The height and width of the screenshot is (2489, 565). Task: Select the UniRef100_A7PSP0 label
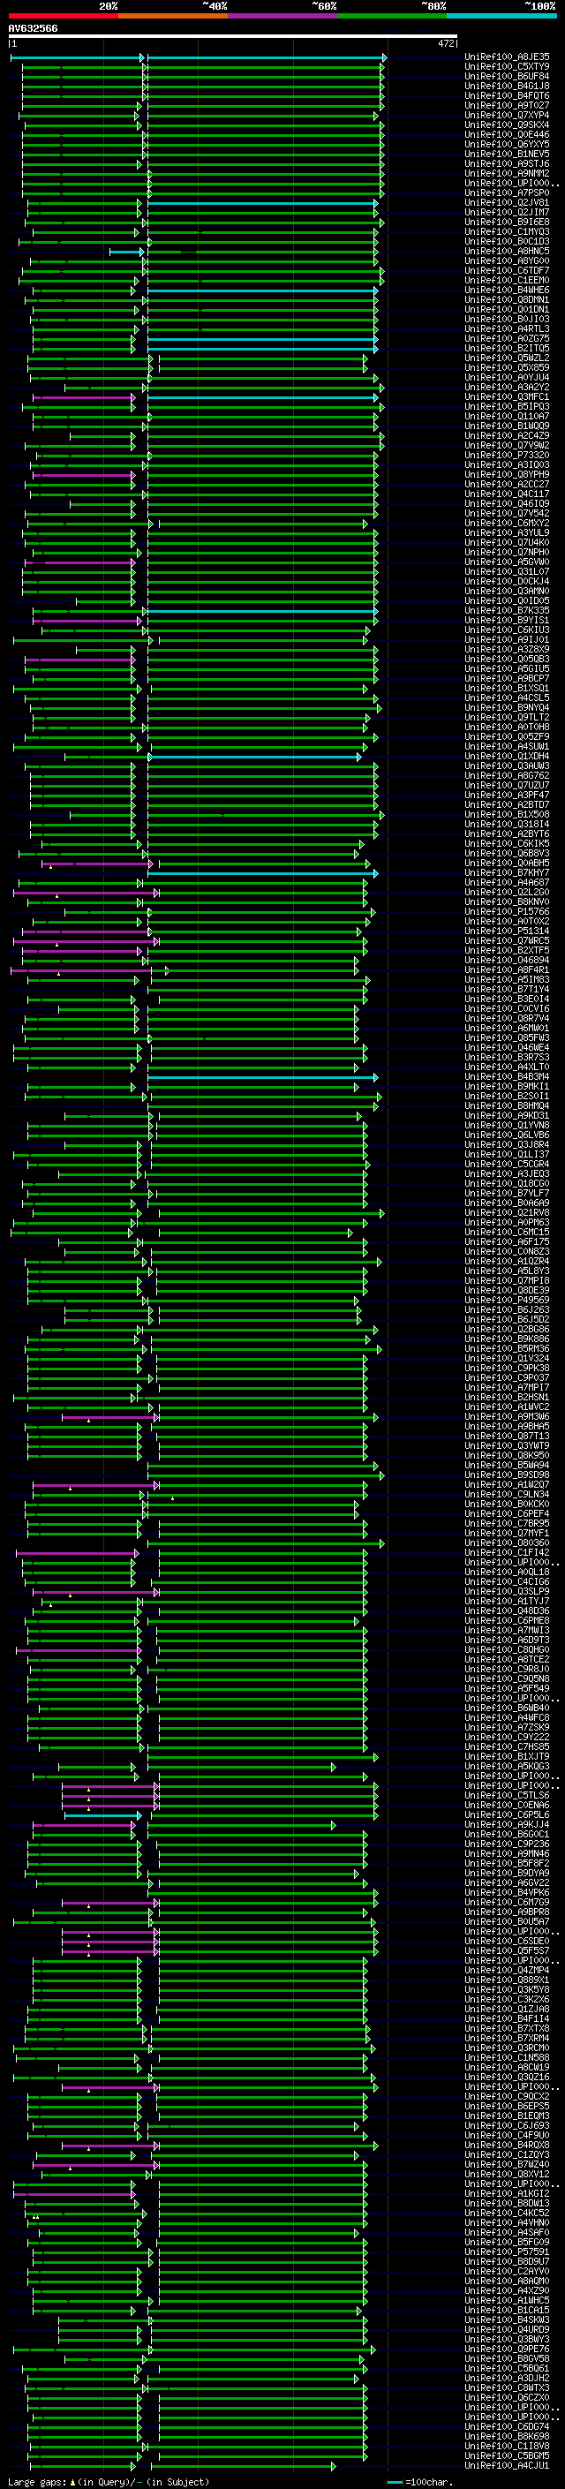(x=507, y=193)
